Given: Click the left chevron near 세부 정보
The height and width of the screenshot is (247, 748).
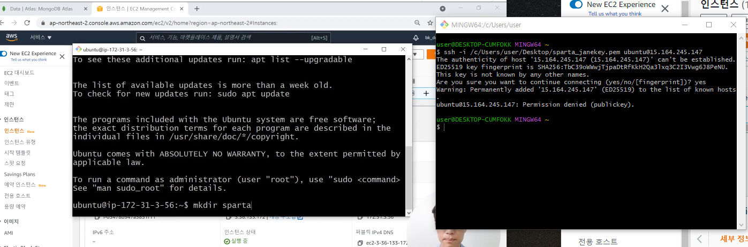Looking at the screenshot, I should click(x=699, y=238).
